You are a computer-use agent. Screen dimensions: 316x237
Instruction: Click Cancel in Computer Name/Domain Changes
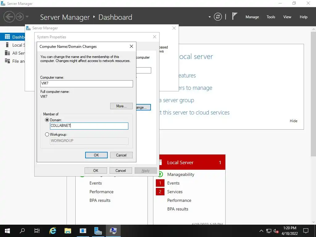click(x=121, y=155)
